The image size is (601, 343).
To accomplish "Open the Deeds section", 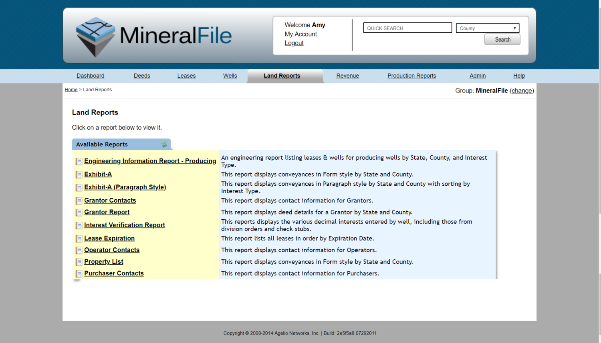I will pyautogui.click(x=142, y=76).
